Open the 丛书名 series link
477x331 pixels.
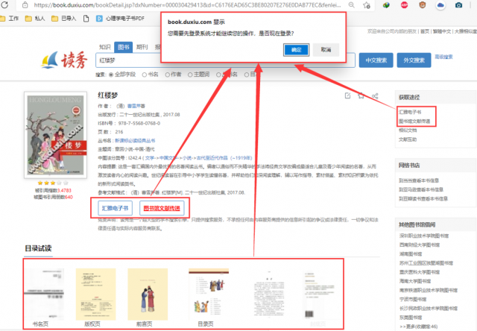(x=135, y=141)
